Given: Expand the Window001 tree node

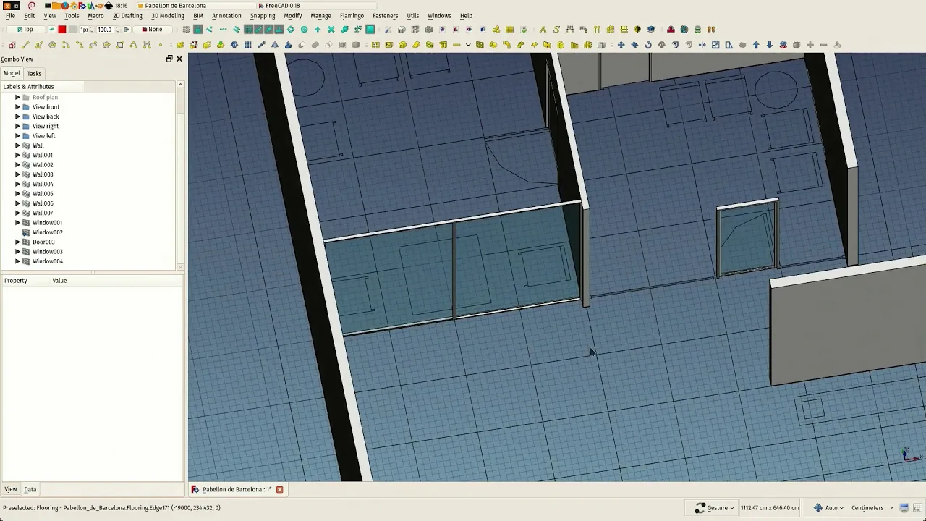Looking at the screenshot, I should [17, 223].
